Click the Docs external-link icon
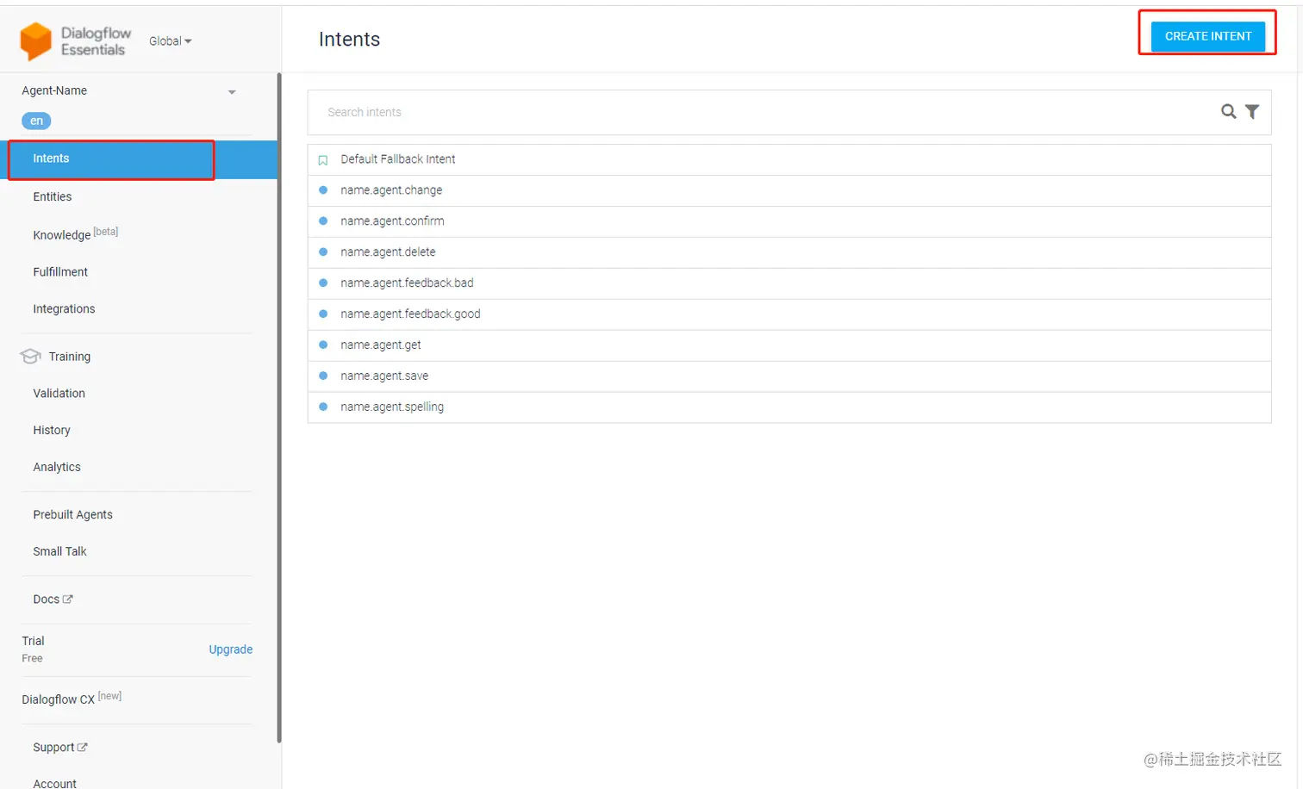 click(x=68, y=599)
